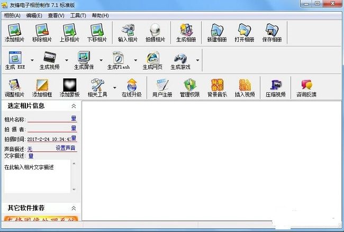Viewport: 344px width, 232px height.
Task: Open the 查看(V) menu
Action: tap(56, 15)
